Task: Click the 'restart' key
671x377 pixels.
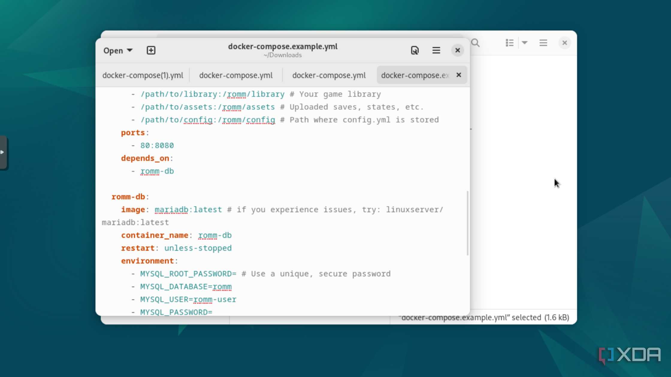Action: coord(137,248)
